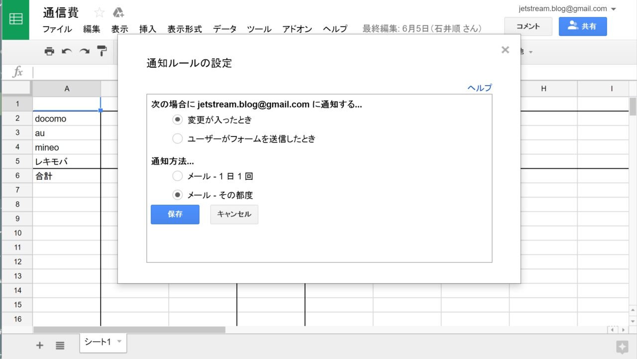Open the Explore icon at bottom right
The image size is (637, 359).
[x=622, y=347]
